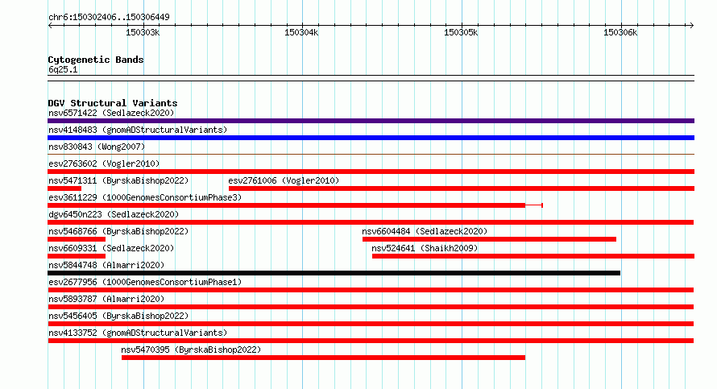Viewport: 717px width, 389px height.
Task: Click the 6q25.1 cytogenetic band line
Action: 371,78
